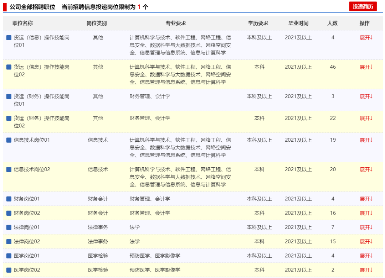Tick the 信息技术岗位01 checkbox
Screen dimensions: 385x278
[x=9, y=140]
